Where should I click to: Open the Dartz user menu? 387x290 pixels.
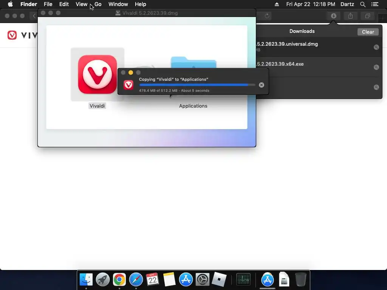[x=347, y=4]
